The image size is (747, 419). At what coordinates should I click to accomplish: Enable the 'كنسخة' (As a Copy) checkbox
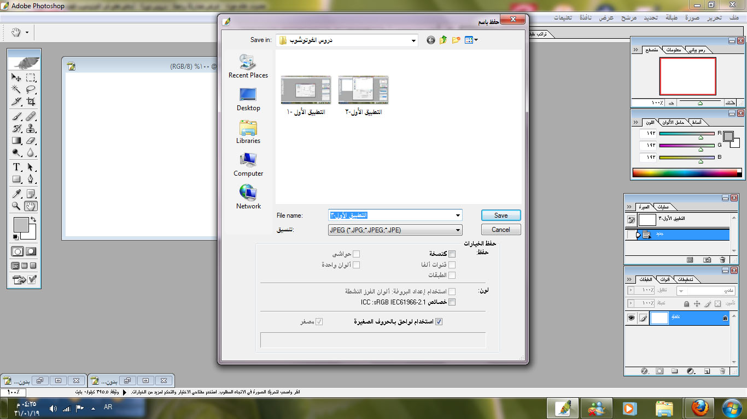point(452,254)
